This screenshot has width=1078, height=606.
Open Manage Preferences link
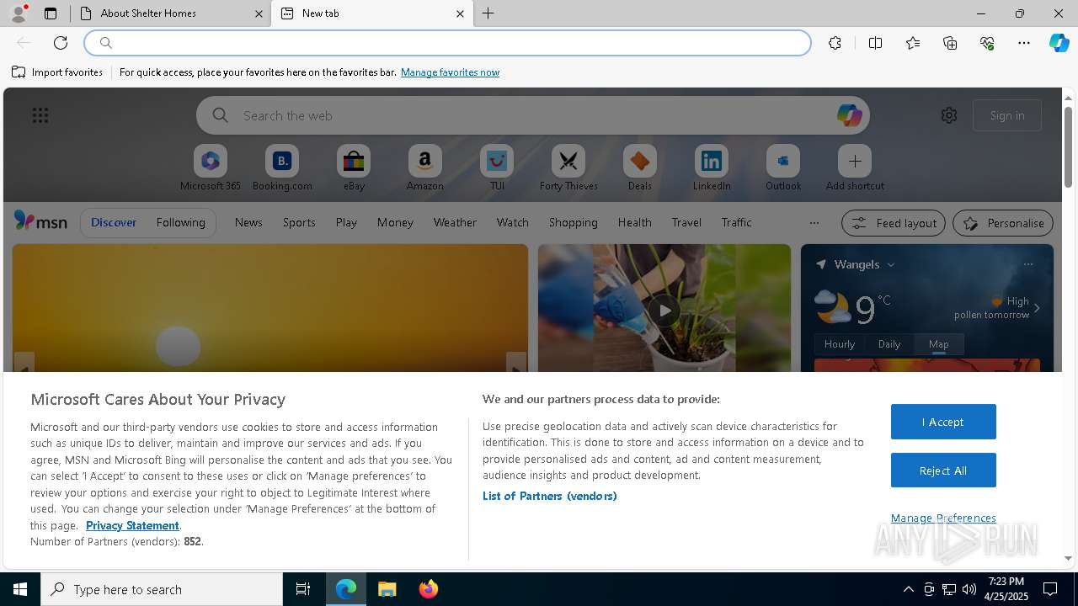943,518
